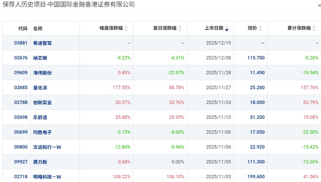Screen dimensions: 321x182
Task: Click the 海伟股份 stock name
Action: (42, 73)
